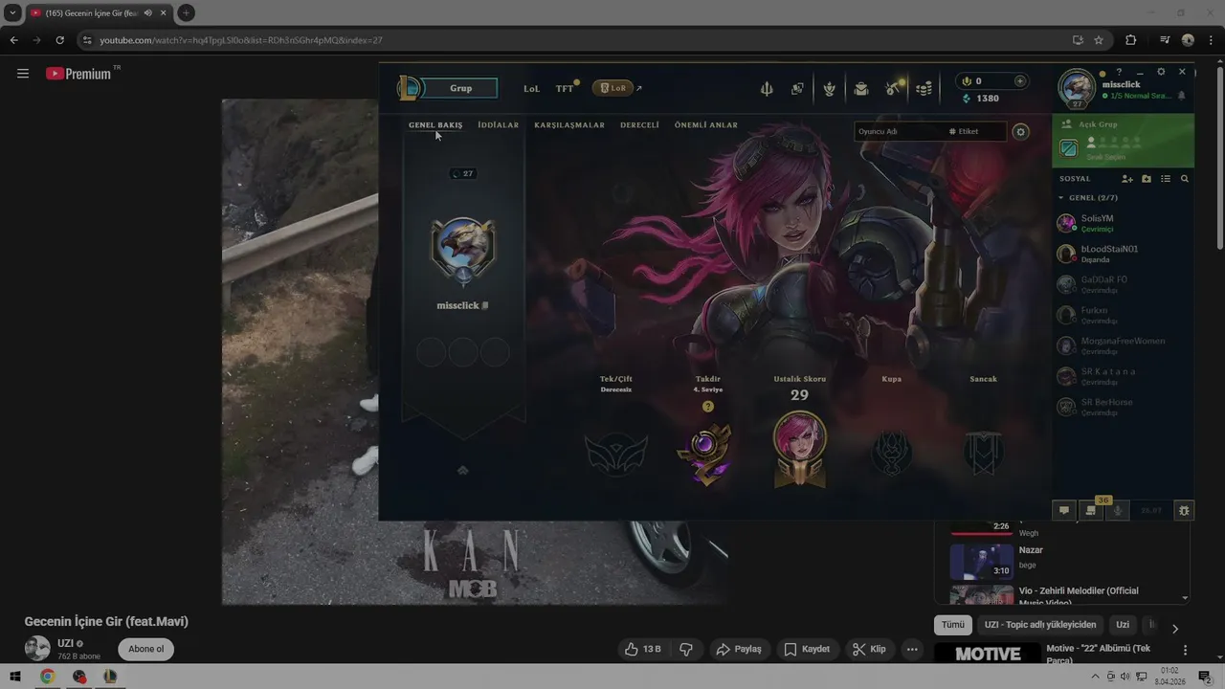Click the add friend icon in Sosyal panel
The height and width of the screenshot is (689, 1225).
(1127, 179)
